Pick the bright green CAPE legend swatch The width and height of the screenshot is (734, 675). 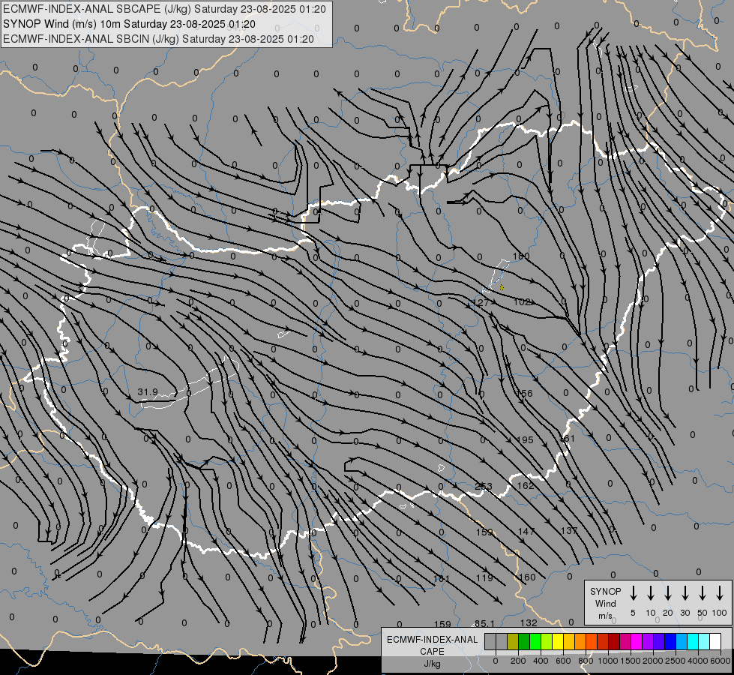(x=535, y=641)
